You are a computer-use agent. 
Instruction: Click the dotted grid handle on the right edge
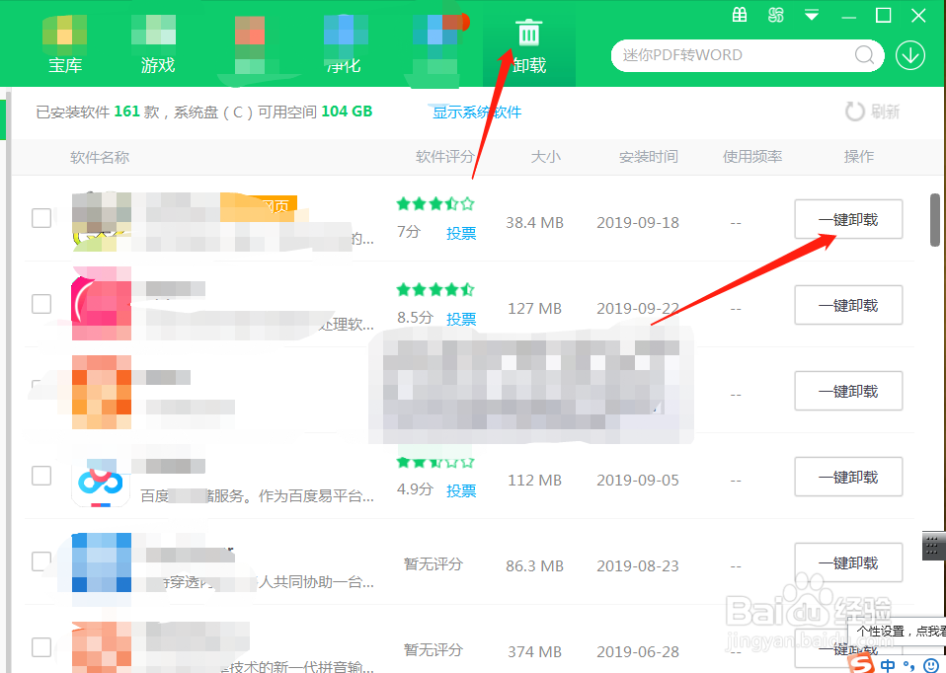(x=934, y=546)
